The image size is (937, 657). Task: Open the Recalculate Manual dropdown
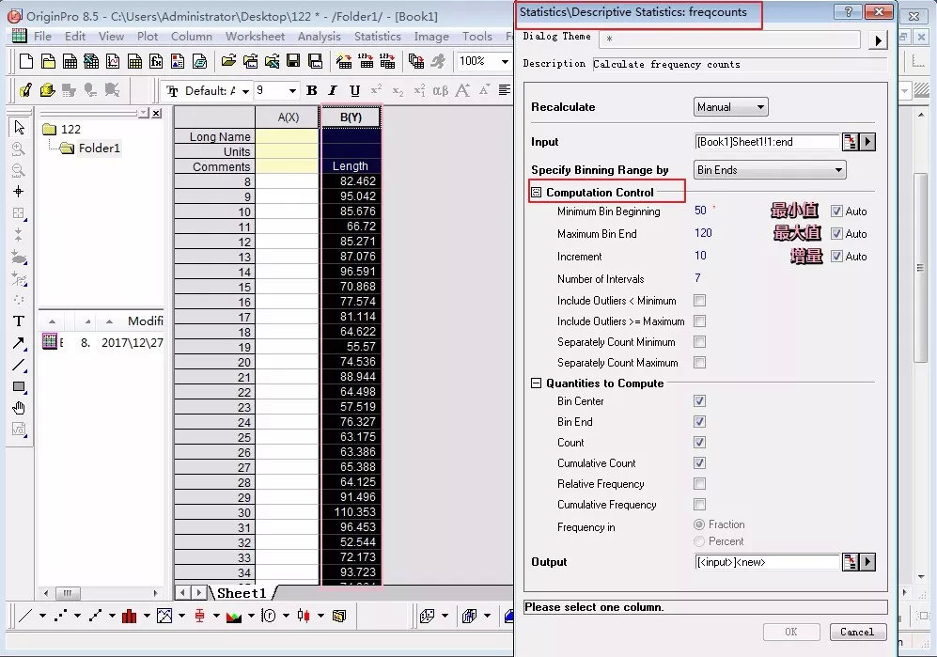(x=731, y=107)
